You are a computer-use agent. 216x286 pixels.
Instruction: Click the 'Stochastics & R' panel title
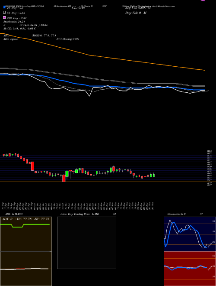click(176, 214)
